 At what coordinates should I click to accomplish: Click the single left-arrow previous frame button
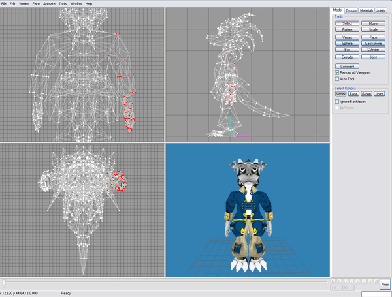351,281
